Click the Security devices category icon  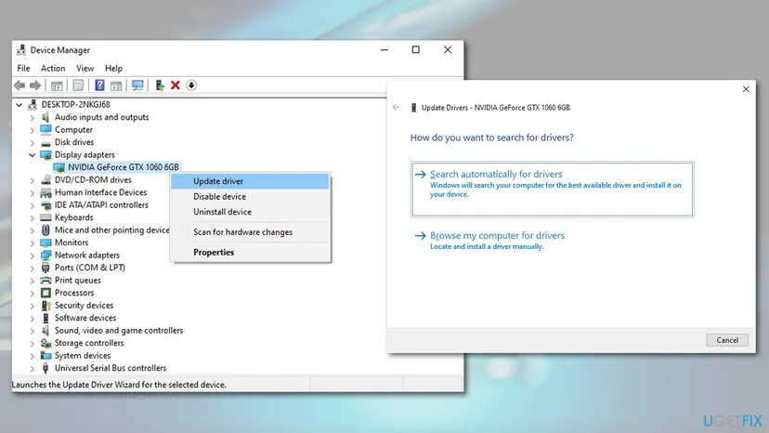[x=46, y=306]
